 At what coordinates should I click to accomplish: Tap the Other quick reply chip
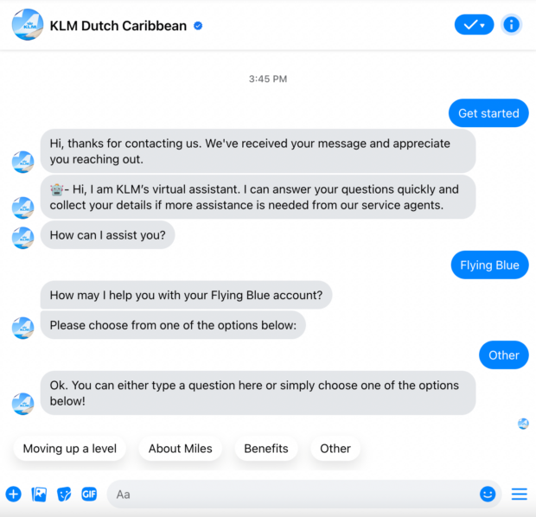(335, 449)
